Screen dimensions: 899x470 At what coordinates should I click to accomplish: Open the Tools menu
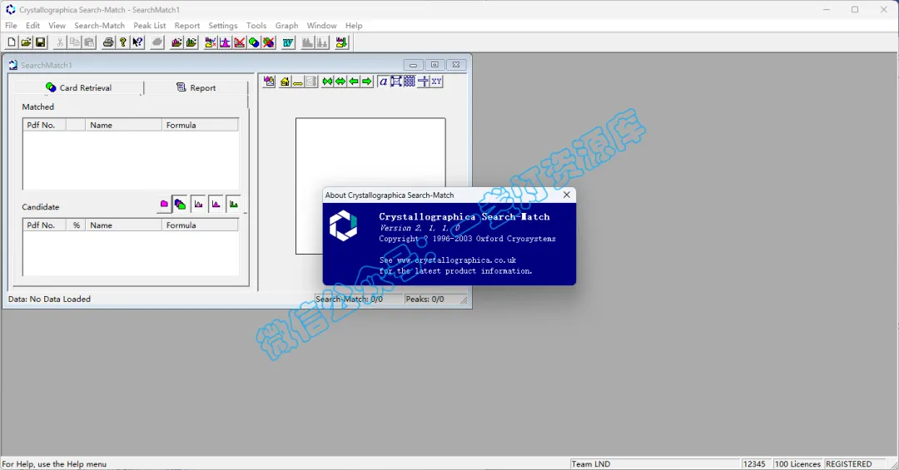(x=256, y=25)
